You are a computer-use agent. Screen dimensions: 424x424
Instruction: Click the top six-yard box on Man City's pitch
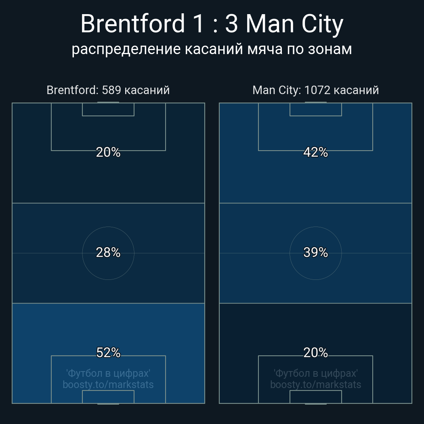pos(316,109)
